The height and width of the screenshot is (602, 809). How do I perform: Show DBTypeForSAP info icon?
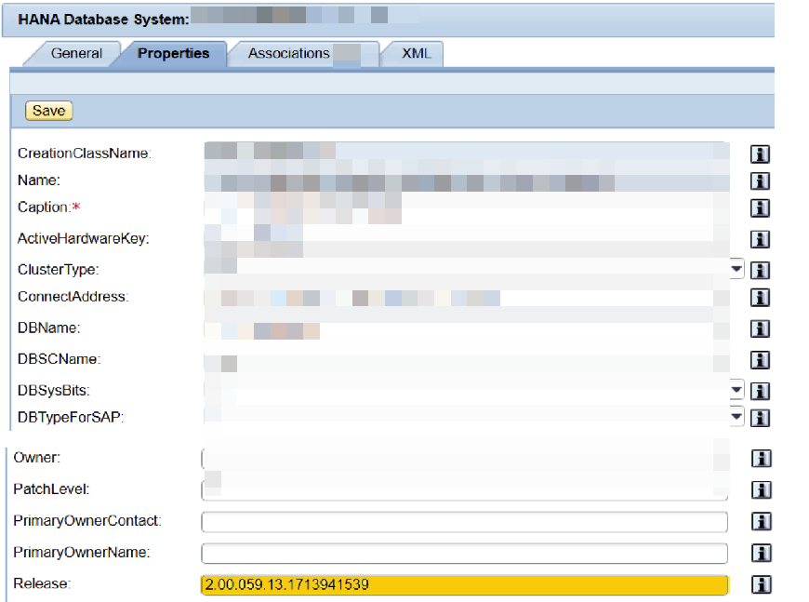[760, 418]
